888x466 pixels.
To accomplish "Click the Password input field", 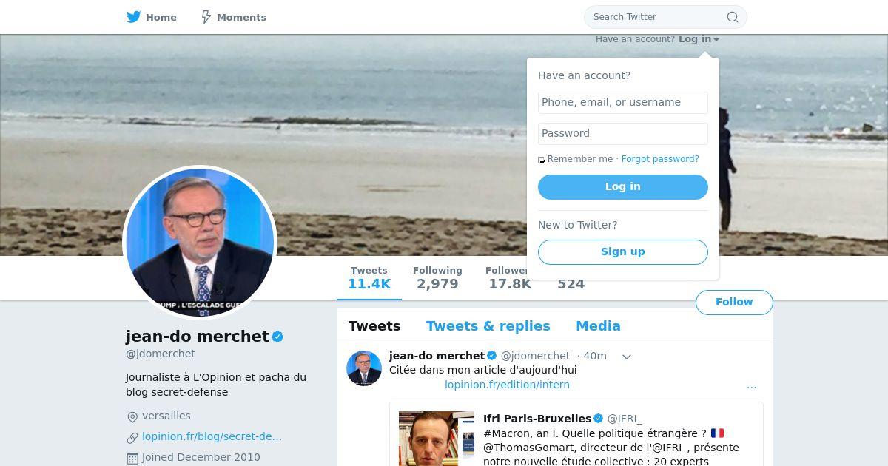I will (623, 134).
